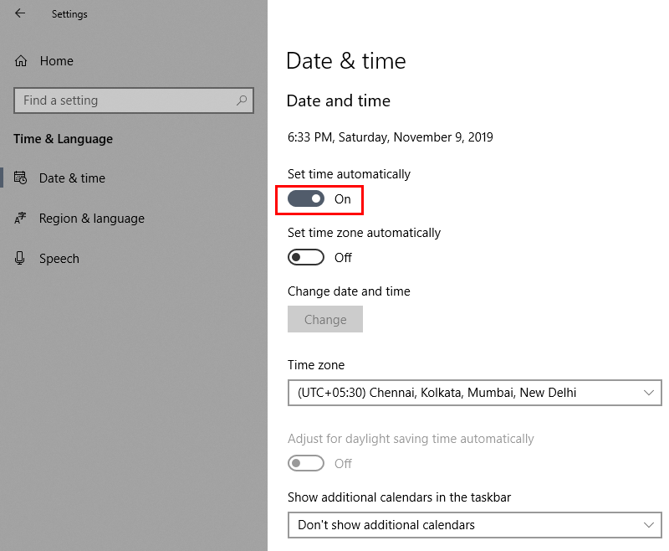
Task: Click the Find a setting search box
Action: [x=134, y=100]
